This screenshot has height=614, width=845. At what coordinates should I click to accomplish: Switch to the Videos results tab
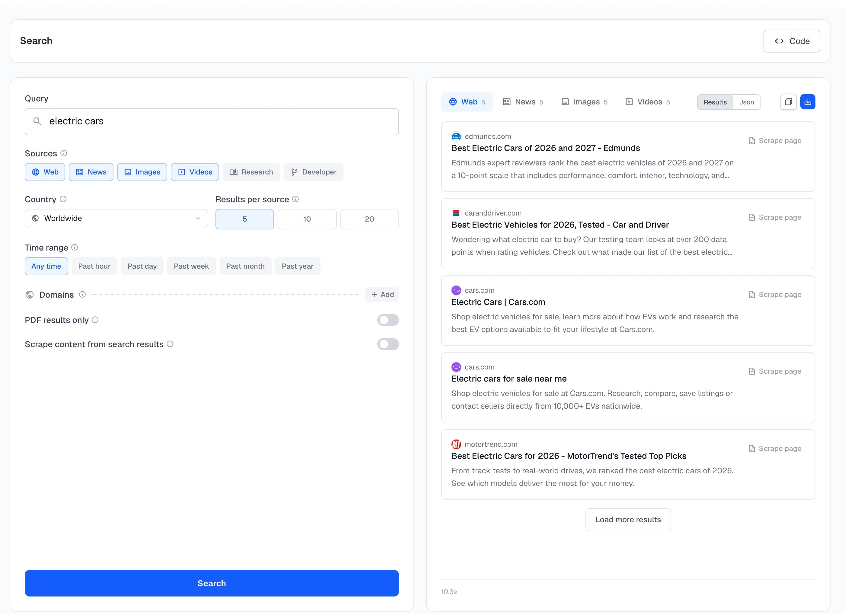point(648,102)
